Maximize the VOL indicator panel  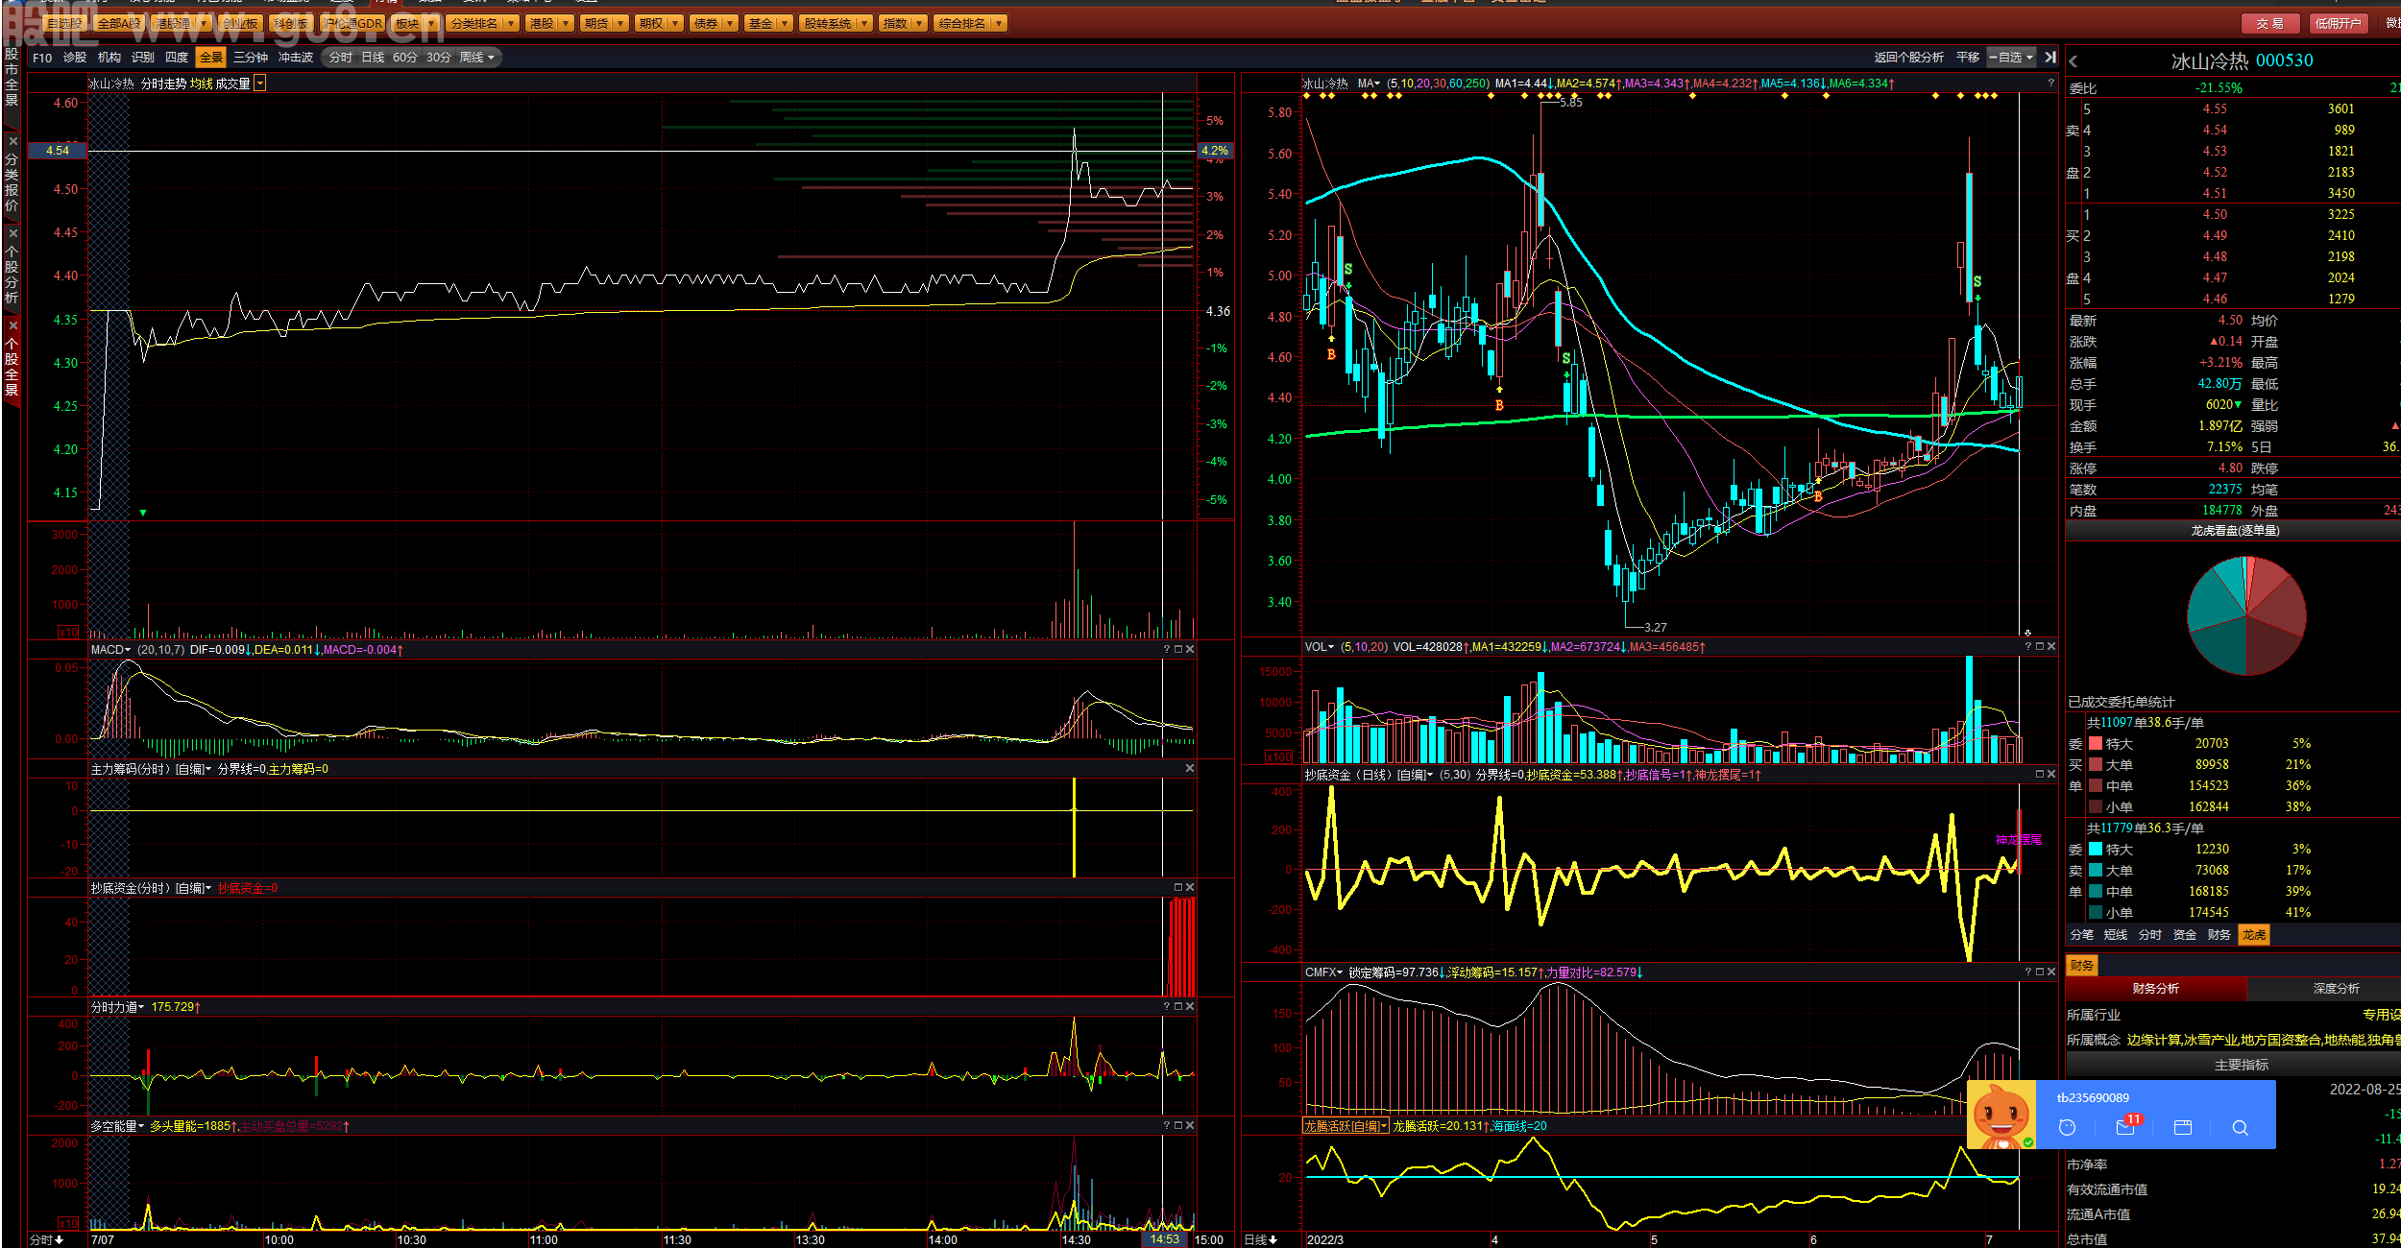pyautogui.click(x=2040, y=647)
